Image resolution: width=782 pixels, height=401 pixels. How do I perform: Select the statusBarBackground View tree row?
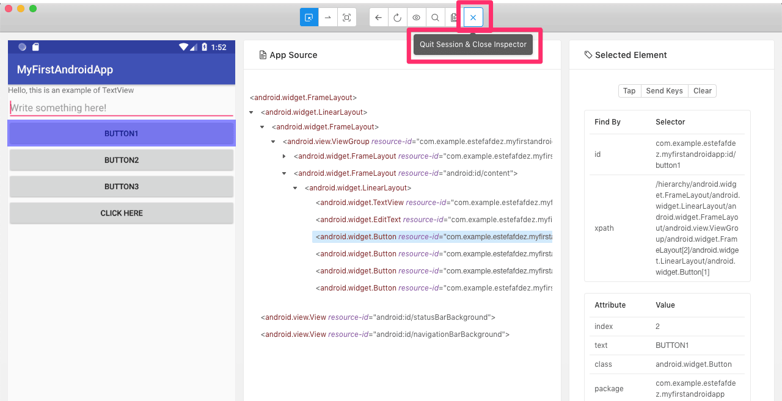pyautogui.click(x=378, y=317)
